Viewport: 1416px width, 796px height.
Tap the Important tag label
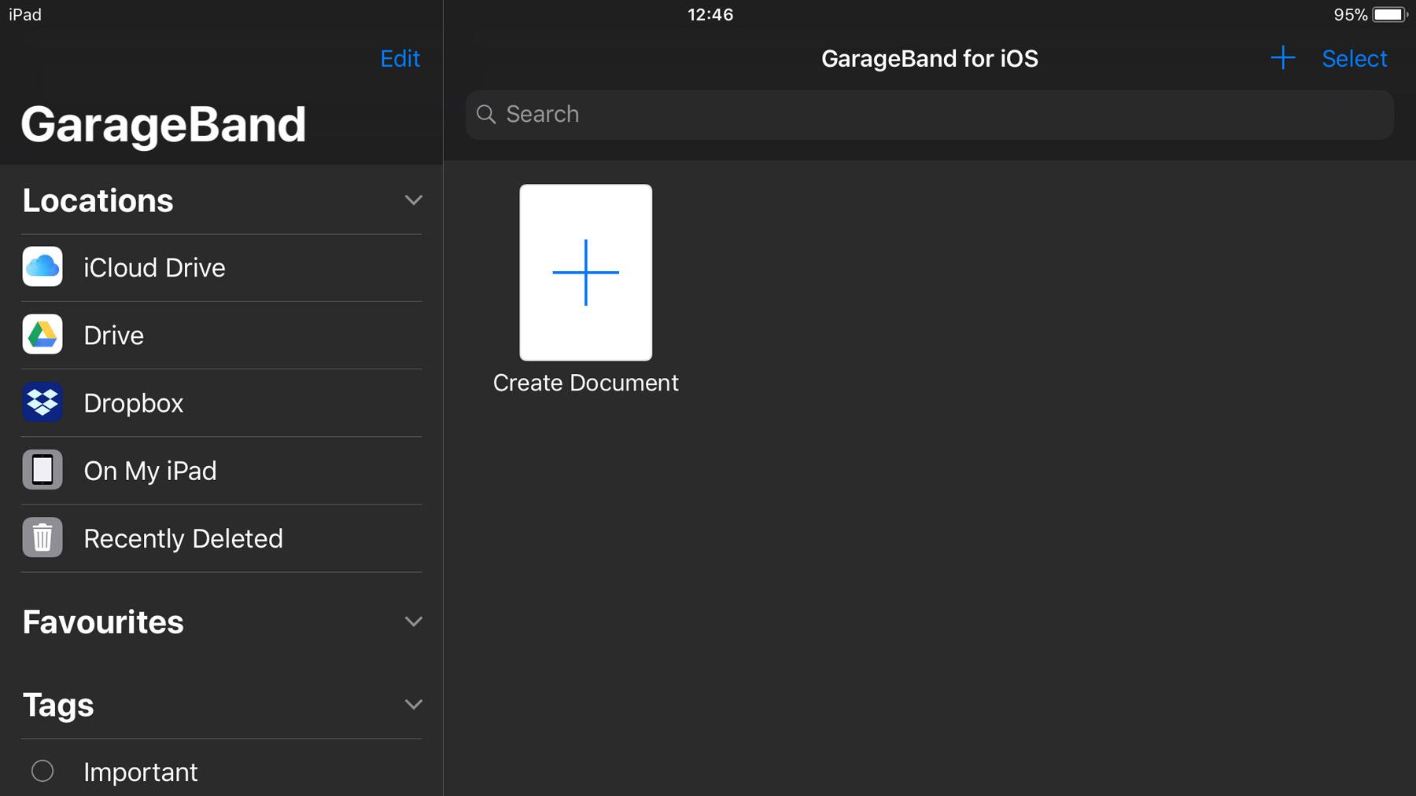click(x=141, y=771)
